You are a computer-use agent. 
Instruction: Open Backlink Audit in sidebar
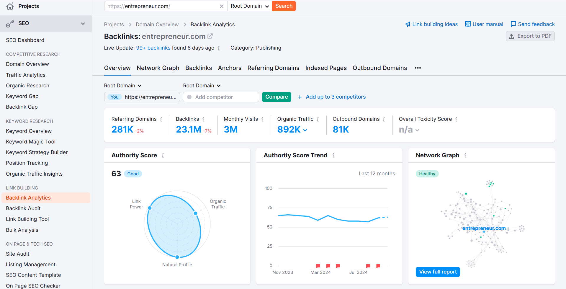point(23,208)
